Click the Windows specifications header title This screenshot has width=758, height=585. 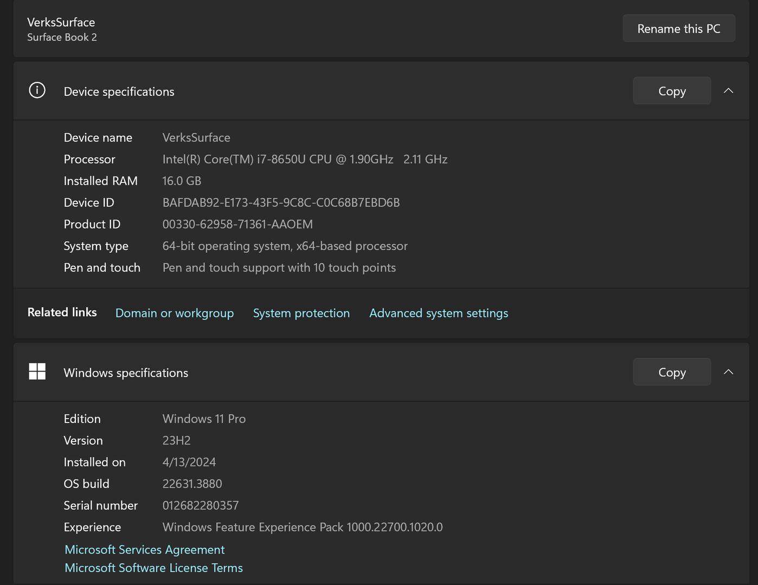(x=126, y=373)
